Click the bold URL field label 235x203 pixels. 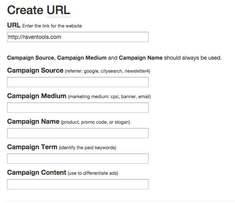tap(14, 25)
